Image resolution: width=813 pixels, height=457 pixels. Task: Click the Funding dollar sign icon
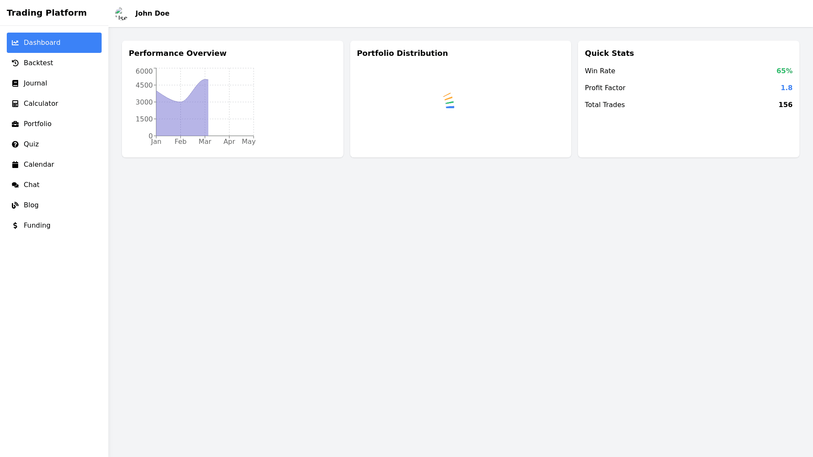click(15, 226)
